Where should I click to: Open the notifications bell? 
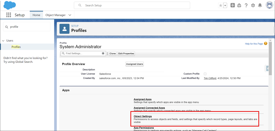click(260, 5)
